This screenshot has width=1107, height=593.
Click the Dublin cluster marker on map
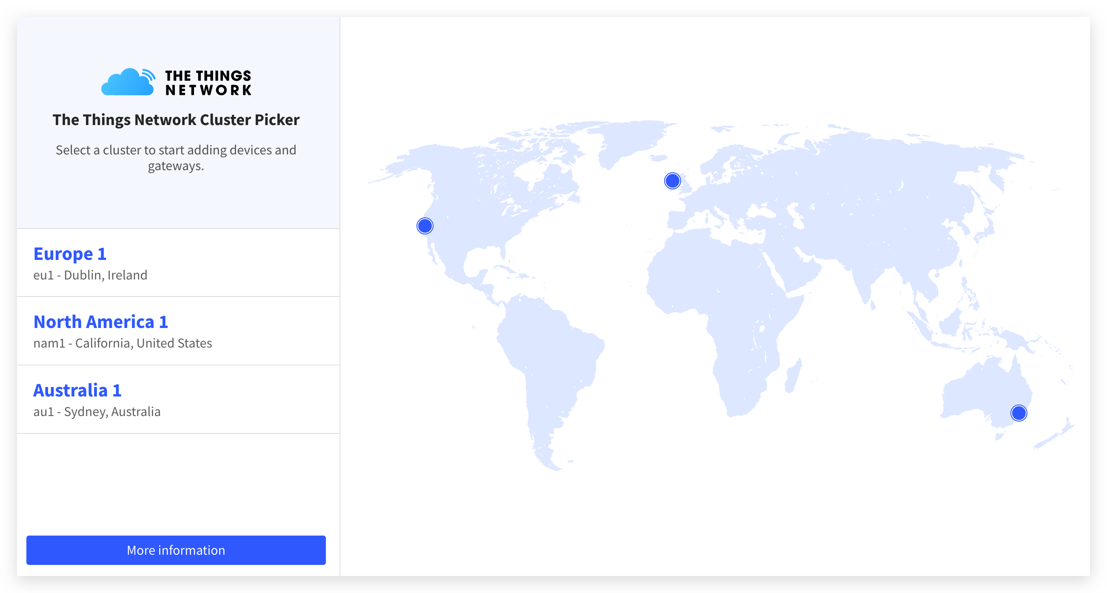[672, 181]
